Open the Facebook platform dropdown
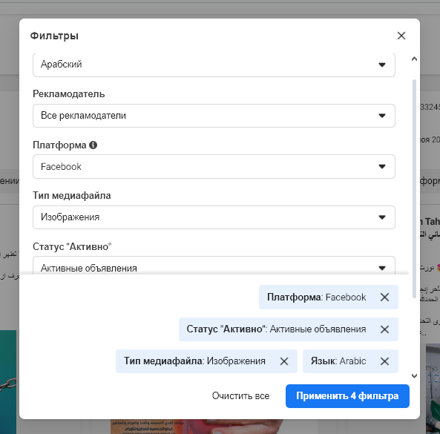The width and height of the screenshot is (440, 434). (x=214, y=166)
